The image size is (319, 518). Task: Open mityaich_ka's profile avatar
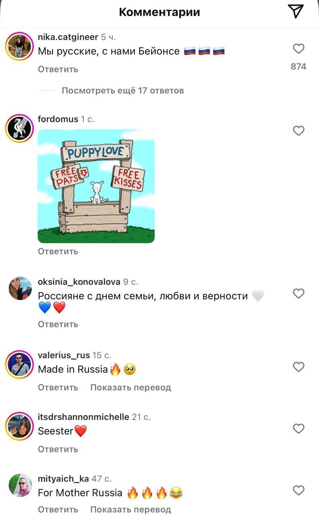pyautogui.click(x=19, y=485)
